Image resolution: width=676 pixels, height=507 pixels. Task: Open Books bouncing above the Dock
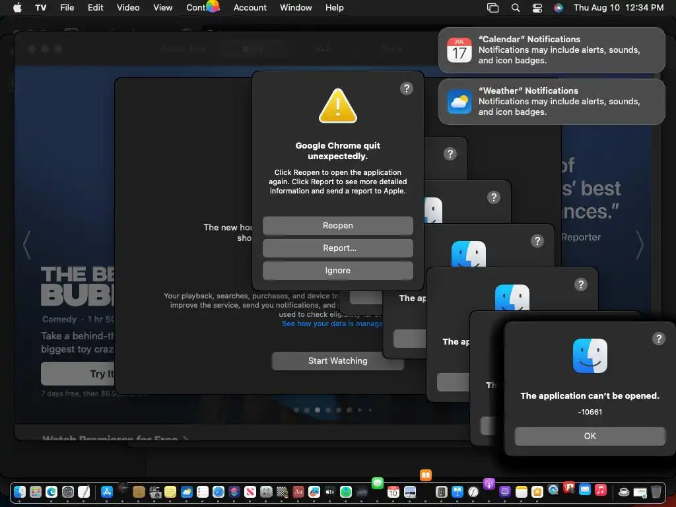[426, 475]
